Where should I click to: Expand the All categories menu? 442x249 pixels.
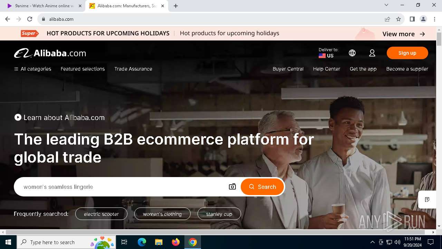[x=32, y=69]
